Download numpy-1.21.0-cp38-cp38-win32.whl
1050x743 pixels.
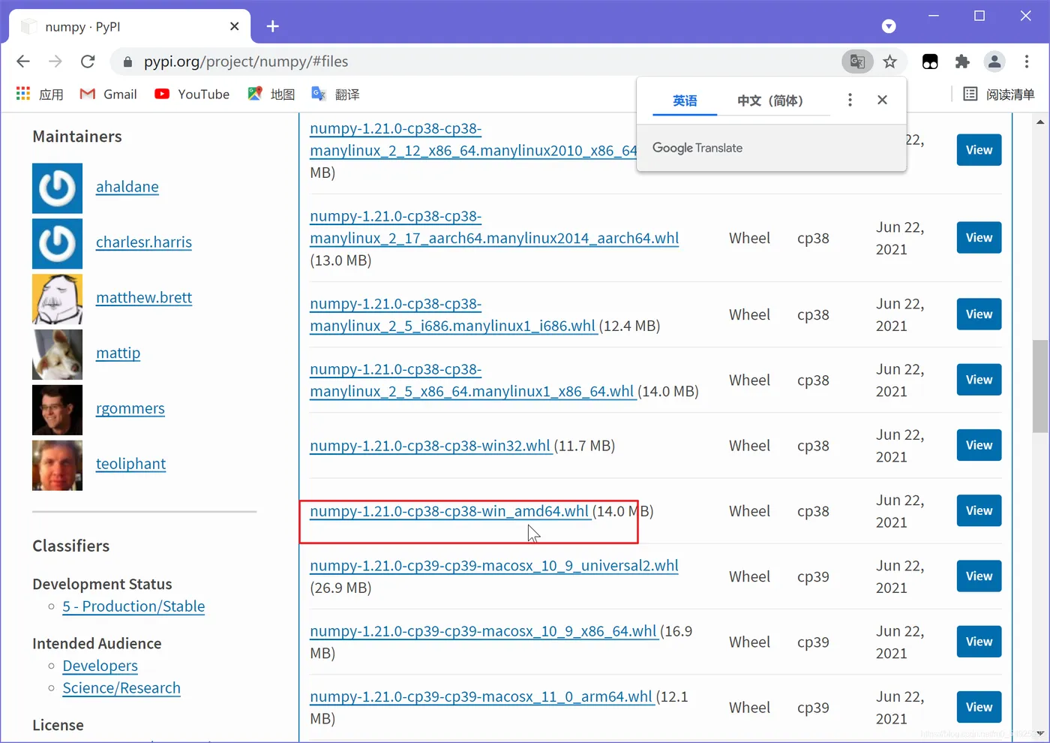point(430,446)
